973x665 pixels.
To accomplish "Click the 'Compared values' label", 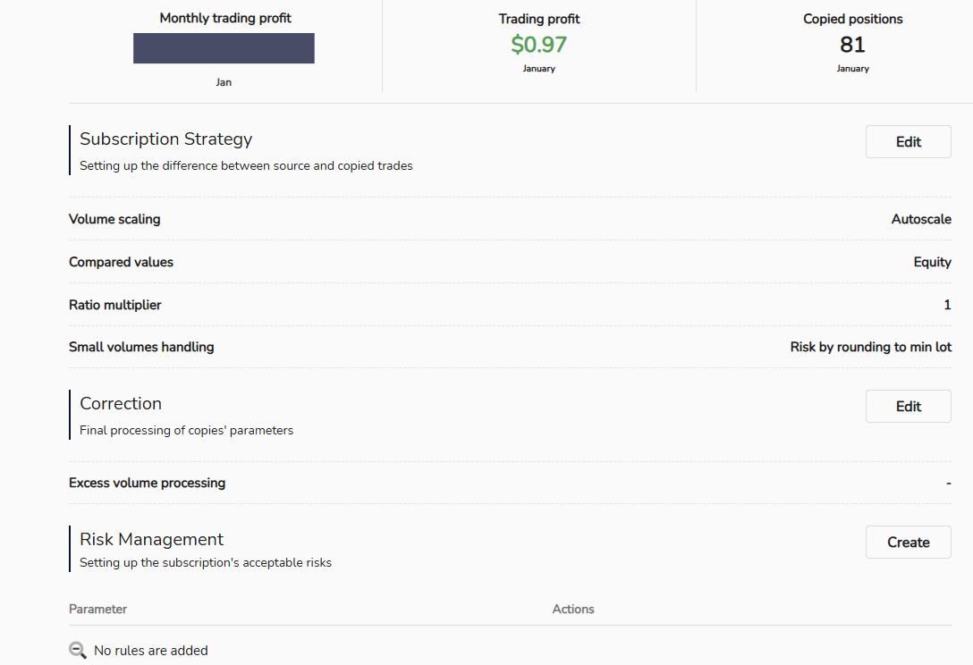I will (x=121, y=262).
